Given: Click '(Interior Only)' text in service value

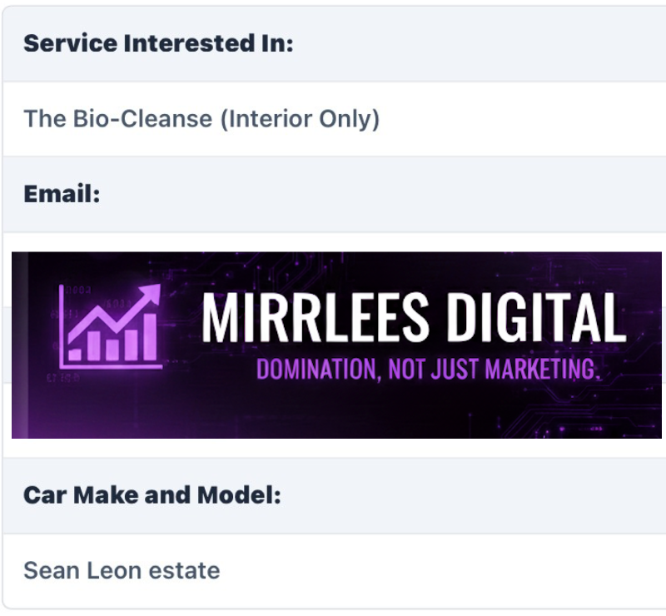Looking at the screenshot, I should 300,119.
